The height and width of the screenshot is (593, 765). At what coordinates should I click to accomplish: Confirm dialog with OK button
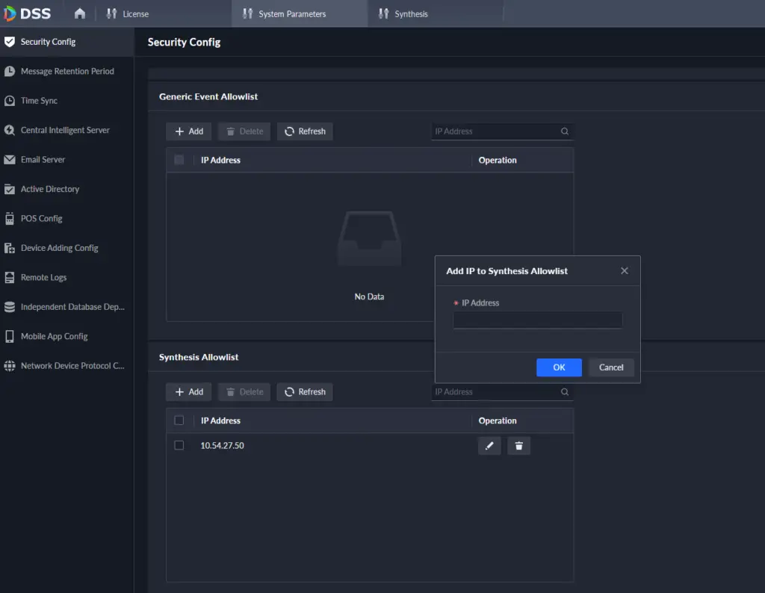click(558, 367)
